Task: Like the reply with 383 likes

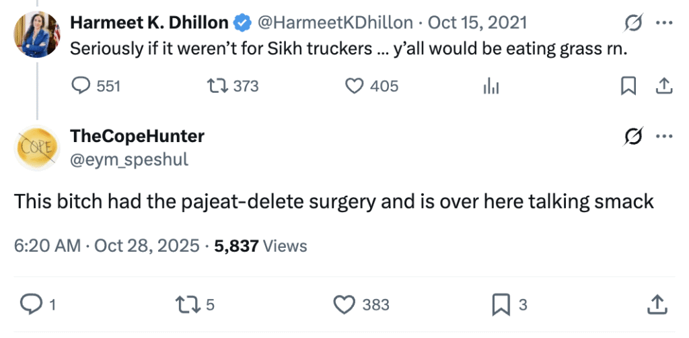Action: (x=344, y=305)
